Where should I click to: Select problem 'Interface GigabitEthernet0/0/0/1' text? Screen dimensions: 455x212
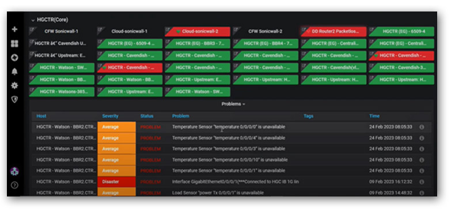click(236, 182)
